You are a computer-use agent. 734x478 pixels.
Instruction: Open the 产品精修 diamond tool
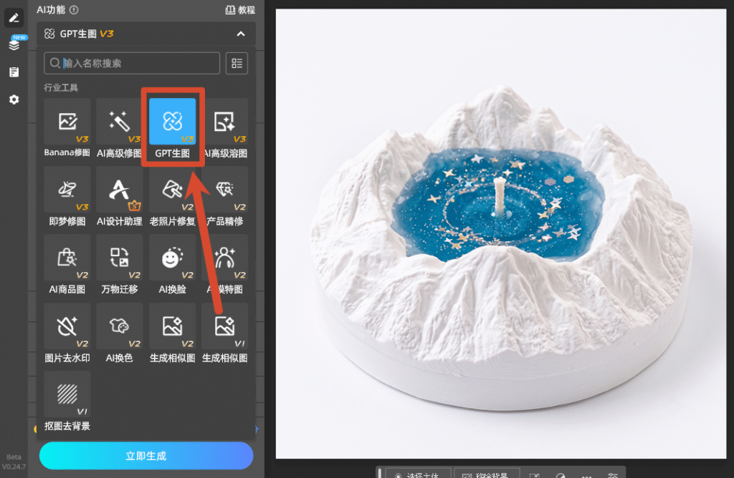(x=225, y=196)
